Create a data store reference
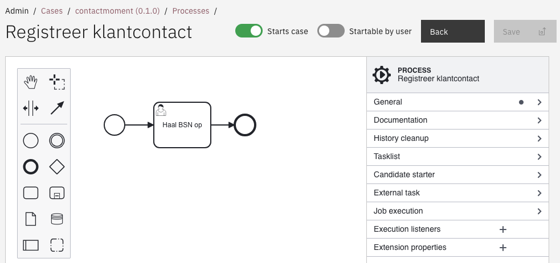Screen dimensions: 560x263 (57, 219)
